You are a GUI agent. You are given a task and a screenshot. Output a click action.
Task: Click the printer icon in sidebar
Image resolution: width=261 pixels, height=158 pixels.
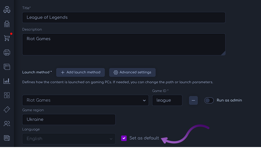pyautogui.click(x=7, y=52)
